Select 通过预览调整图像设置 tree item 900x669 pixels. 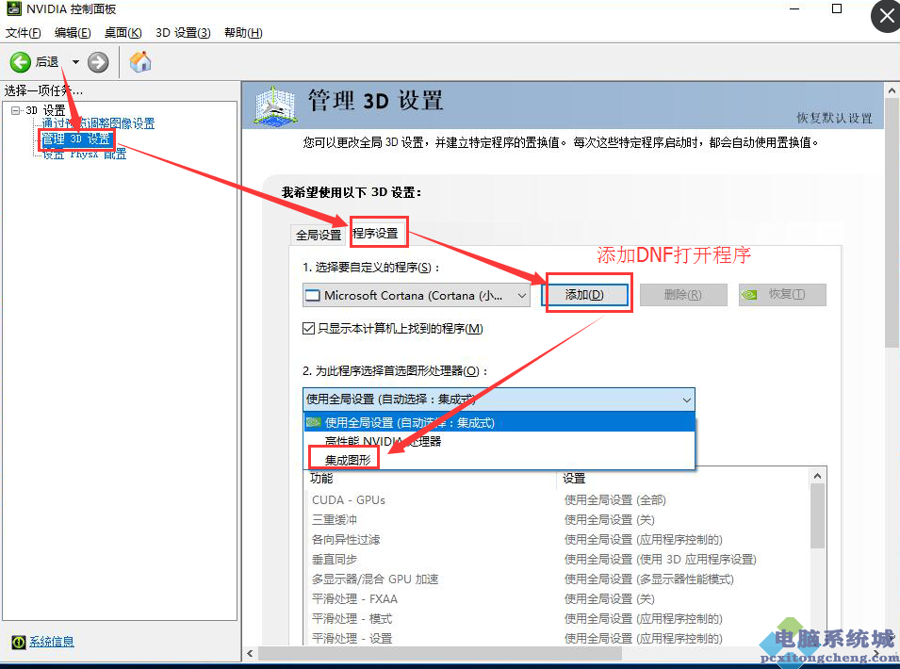tap(98, 123)
